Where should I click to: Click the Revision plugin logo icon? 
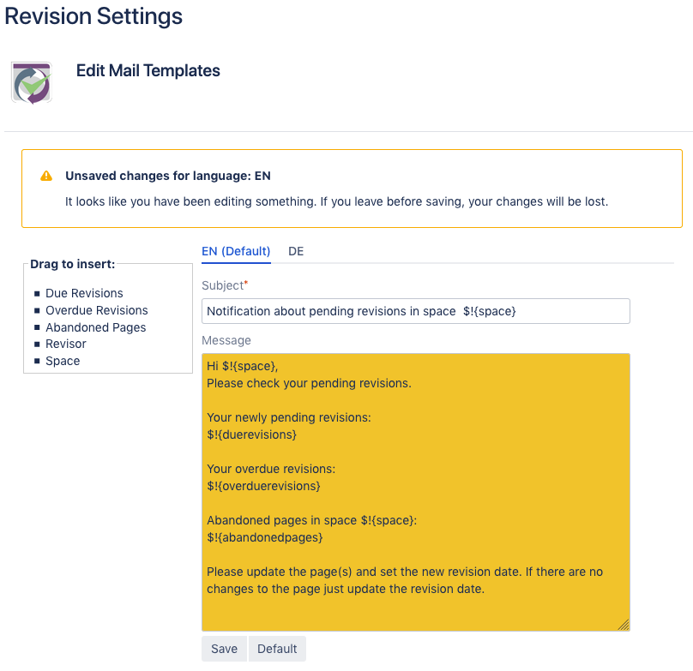click(x=32, y=83)
